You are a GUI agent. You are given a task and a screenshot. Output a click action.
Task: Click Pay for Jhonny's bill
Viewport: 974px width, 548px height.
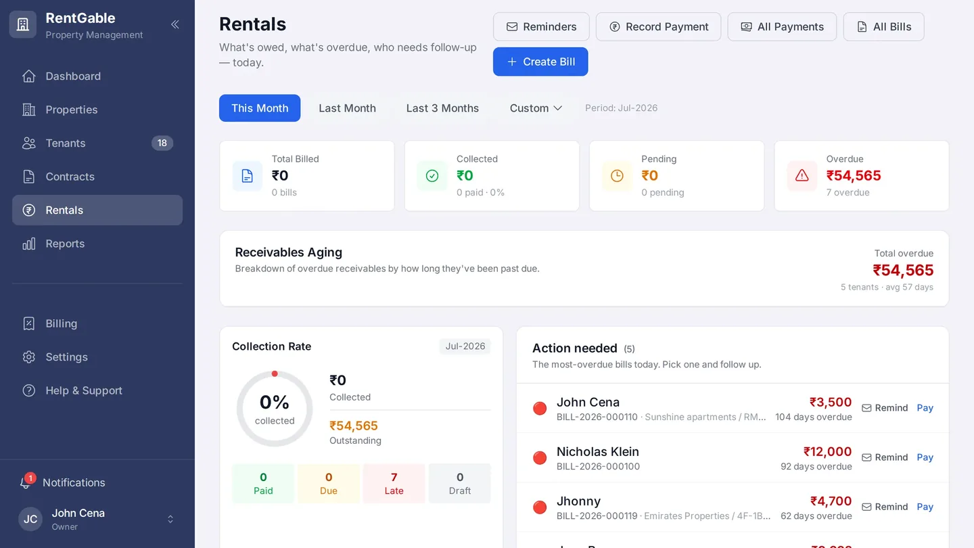tap(925, 507)
